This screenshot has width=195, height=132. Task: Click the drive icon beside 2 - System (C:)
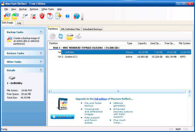tap(59, 57)
